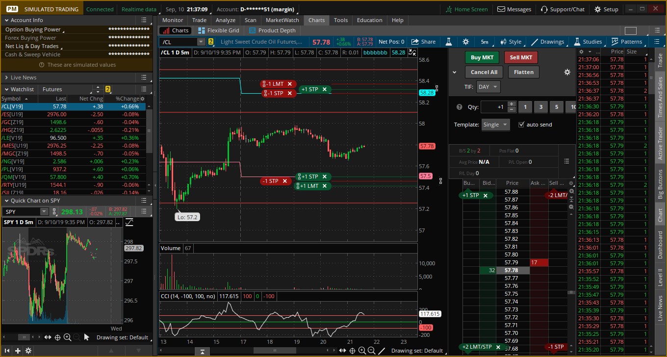The width and height of the screenshot is (667, 357).
Task: Click the help question mark beside Qty
Action: (459, 107)
